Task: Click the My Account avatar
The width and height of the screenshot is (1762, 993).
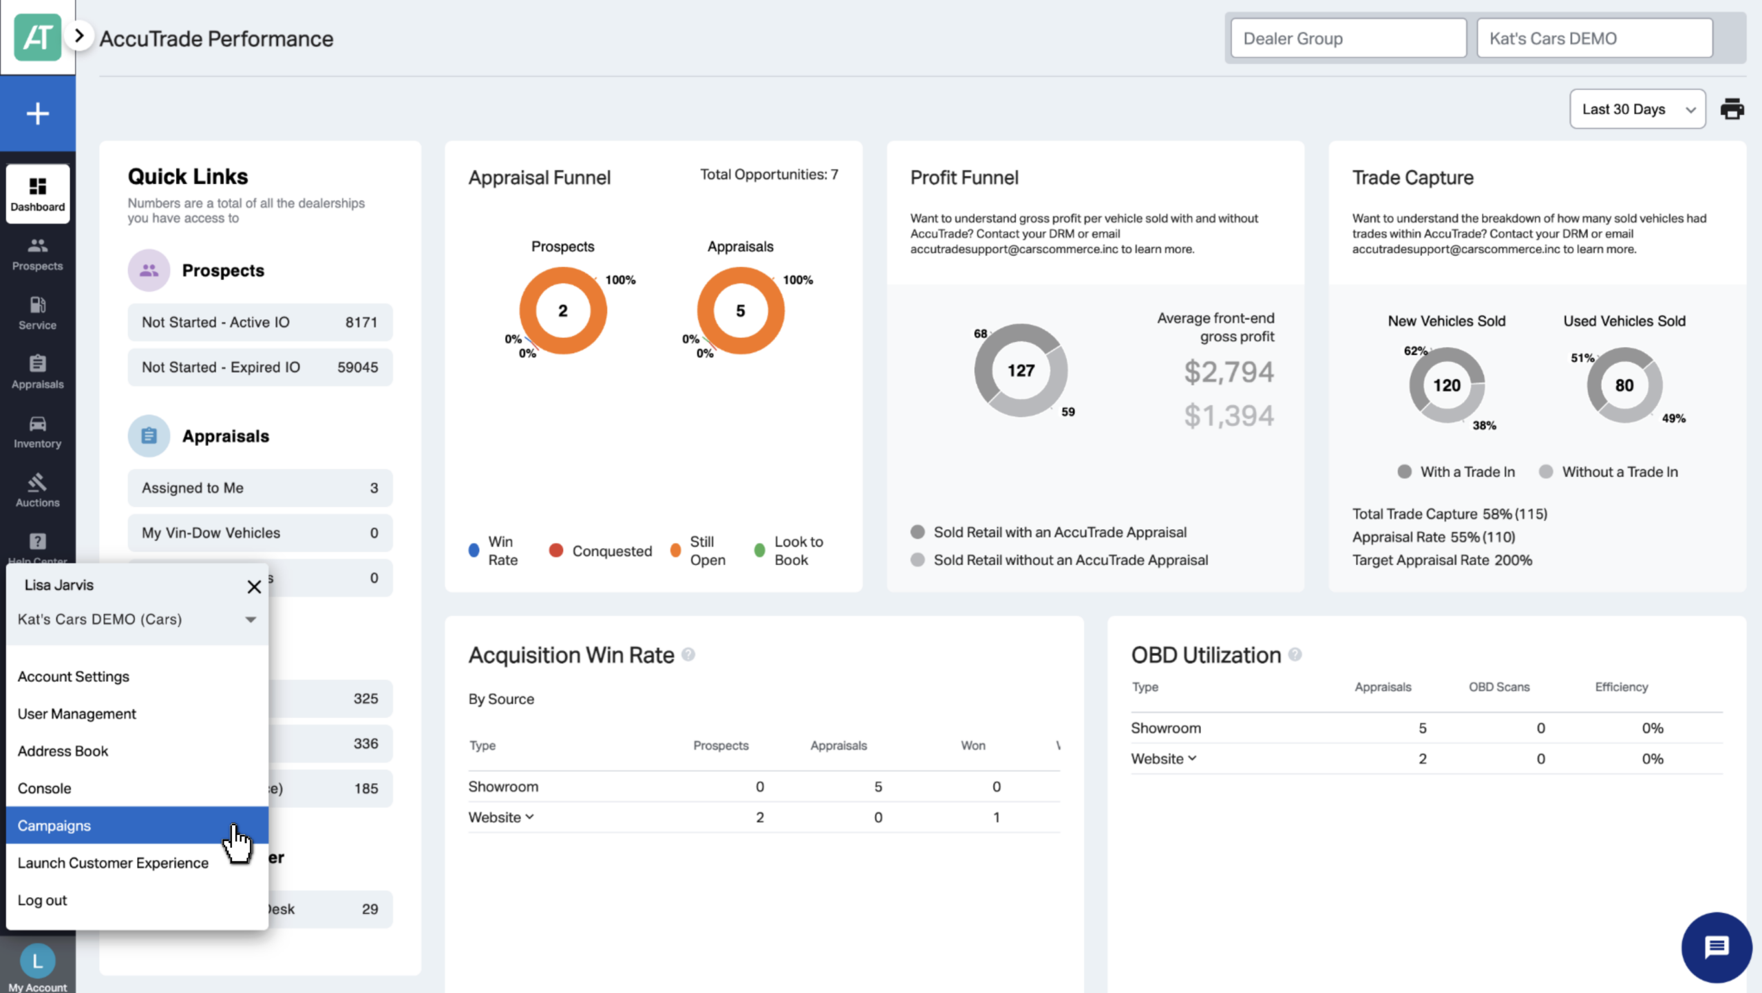Action: pos(38,961)
